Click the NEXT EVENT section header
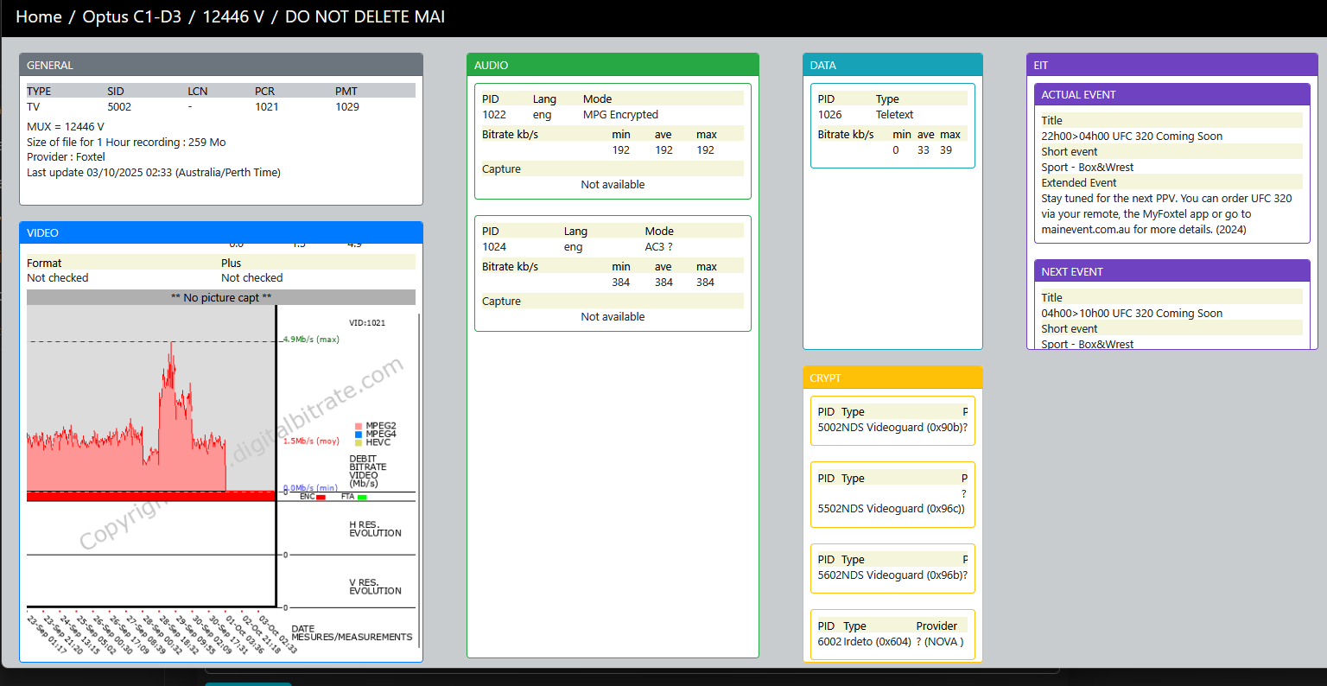 tap(1171, 271)
